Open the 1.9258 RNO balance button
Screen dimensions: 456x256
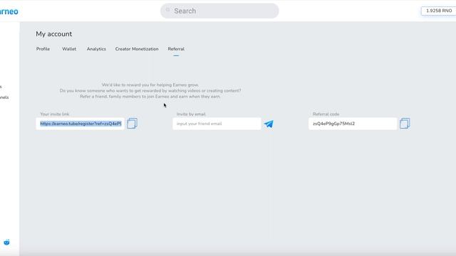(439, 11)
